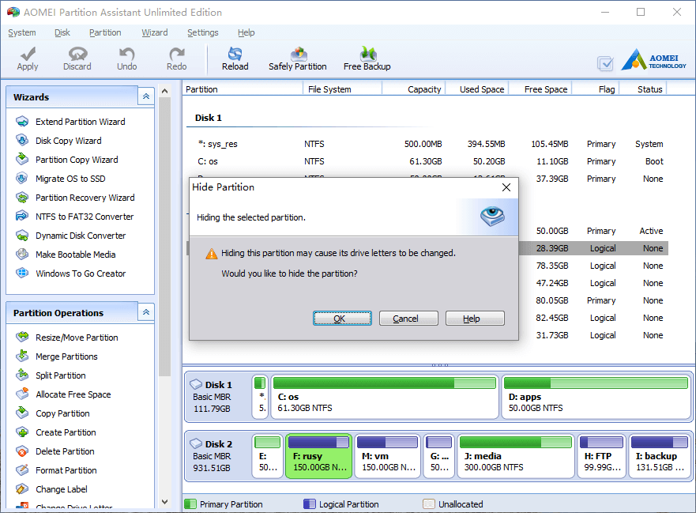Launch the NTFS to FAT32 Converter
This screenshot has width=696, height=513.
click(x=85, y=217)
